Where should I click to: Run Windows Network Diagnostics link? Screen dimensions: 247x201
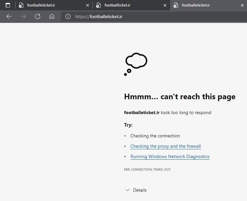point(170,156)
